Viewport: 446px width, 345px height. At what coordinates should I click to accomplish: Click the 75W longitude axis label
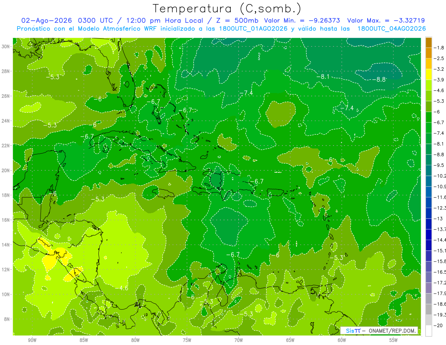[x=187, y=340]
